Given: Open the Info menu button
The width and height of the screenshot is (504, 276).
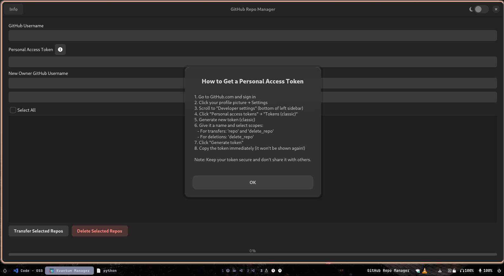Looking at the screenshot, I should (x=14, y=9).
